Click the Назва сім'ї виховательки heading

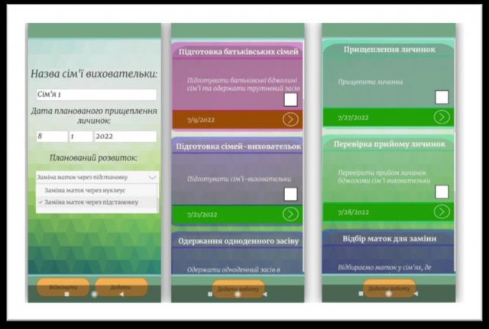coord(94,74)
